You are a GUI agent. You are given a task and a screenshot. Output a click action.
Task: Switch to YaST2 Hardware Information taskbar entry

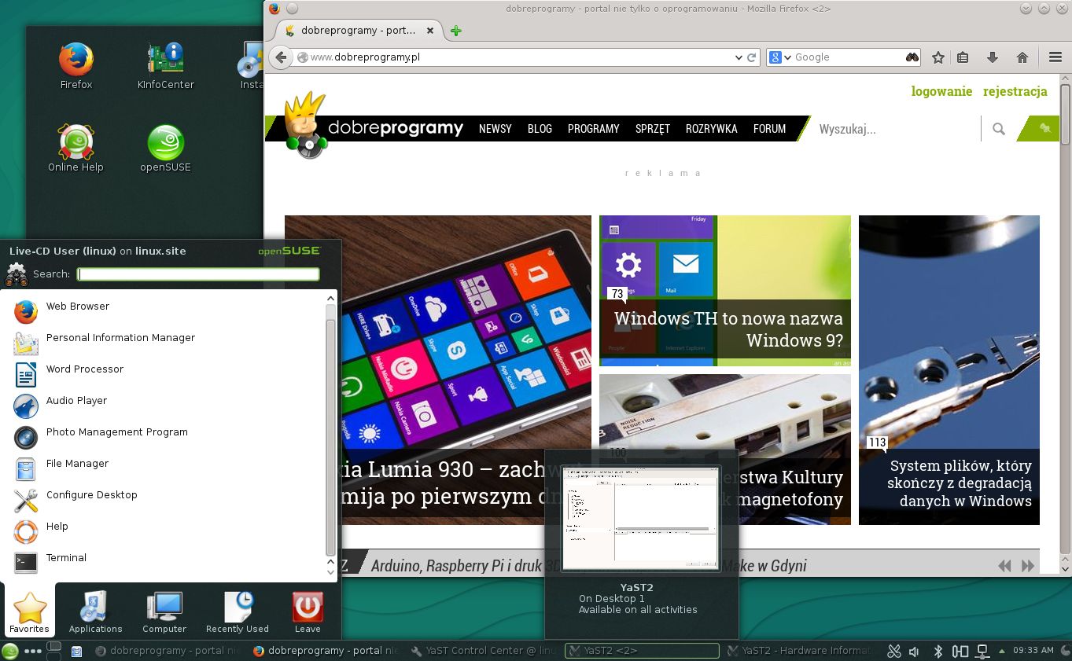(800, 651)
